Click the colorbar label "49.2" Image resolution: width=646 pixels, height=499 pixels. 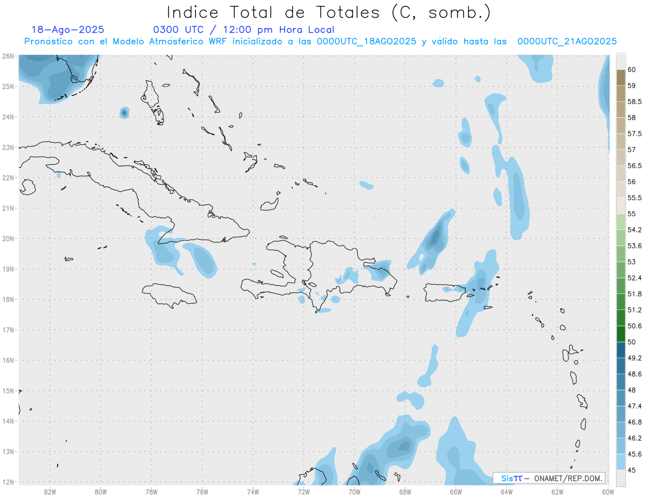635,358
